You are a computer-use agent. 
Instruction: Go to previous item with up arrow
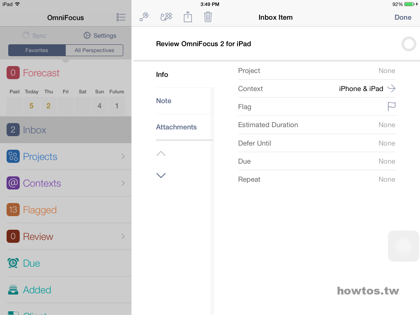click(161, 153)
